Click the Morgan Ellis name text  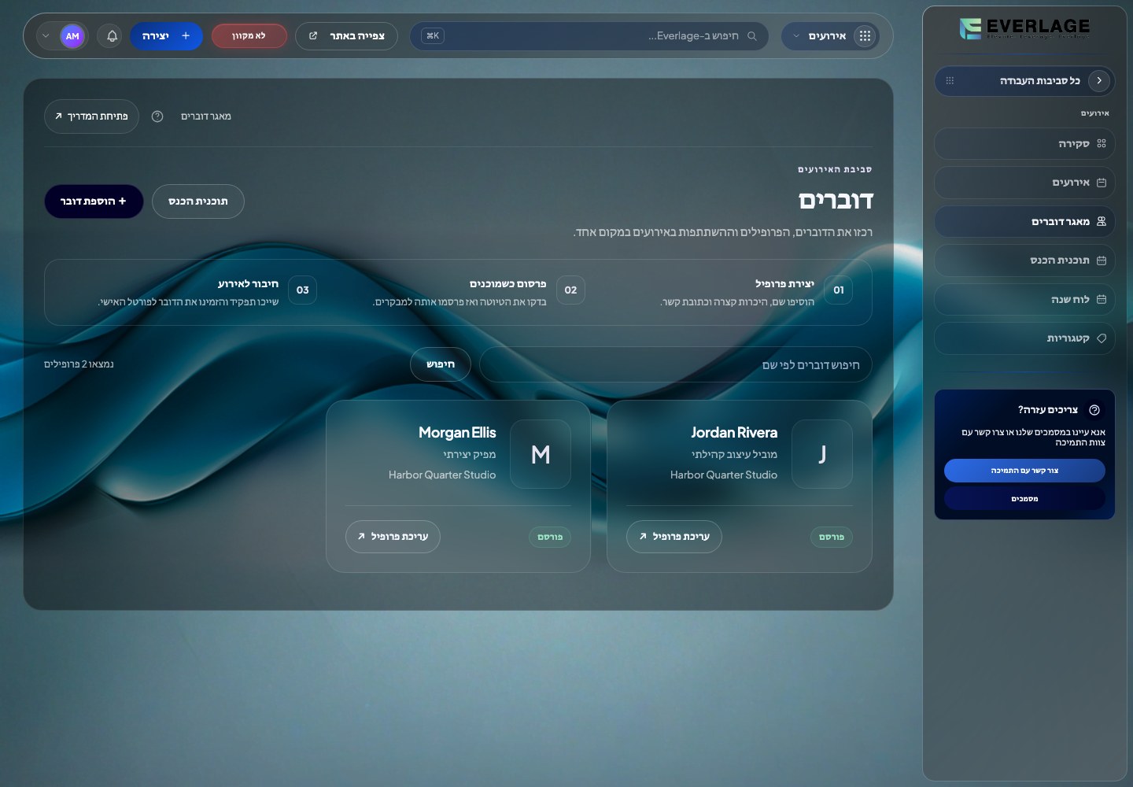(457, 433)
